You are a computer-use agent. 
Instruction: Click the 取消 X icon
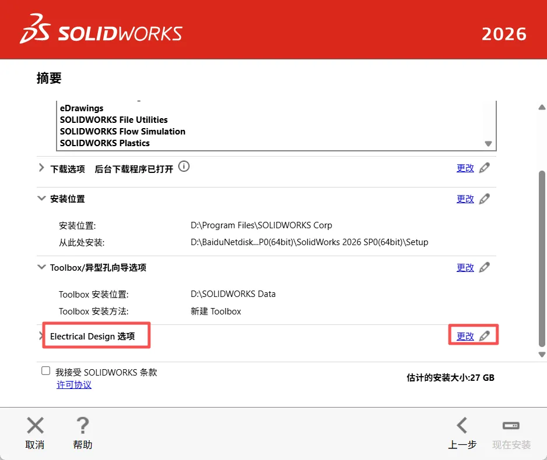point(35,425)
